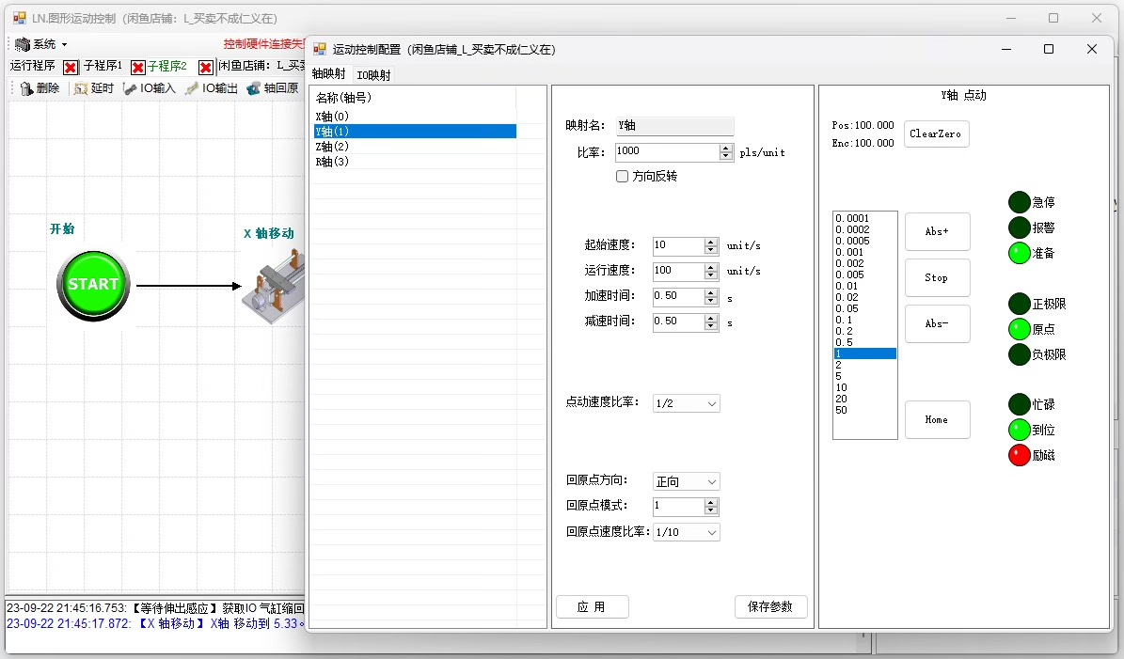Click the 映射名 text field
This screenshot has height=659, width=1124.
[x=674, y=126]
